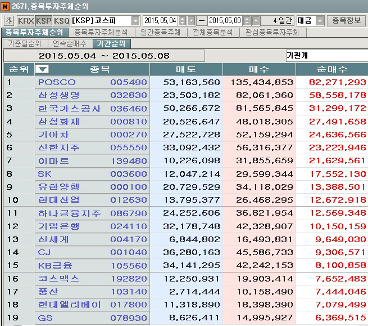Open the end date calendar dropdown
The image size is (368, 326).
click(x=256, y=21)
